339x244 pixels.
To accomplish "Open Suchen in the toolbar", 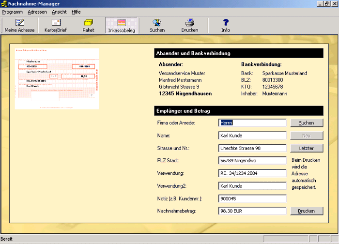I will coord(157,25).
